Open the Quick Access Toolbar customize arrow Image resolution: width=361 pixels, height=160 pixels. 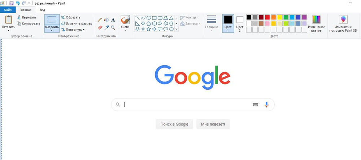pos(29,4)
